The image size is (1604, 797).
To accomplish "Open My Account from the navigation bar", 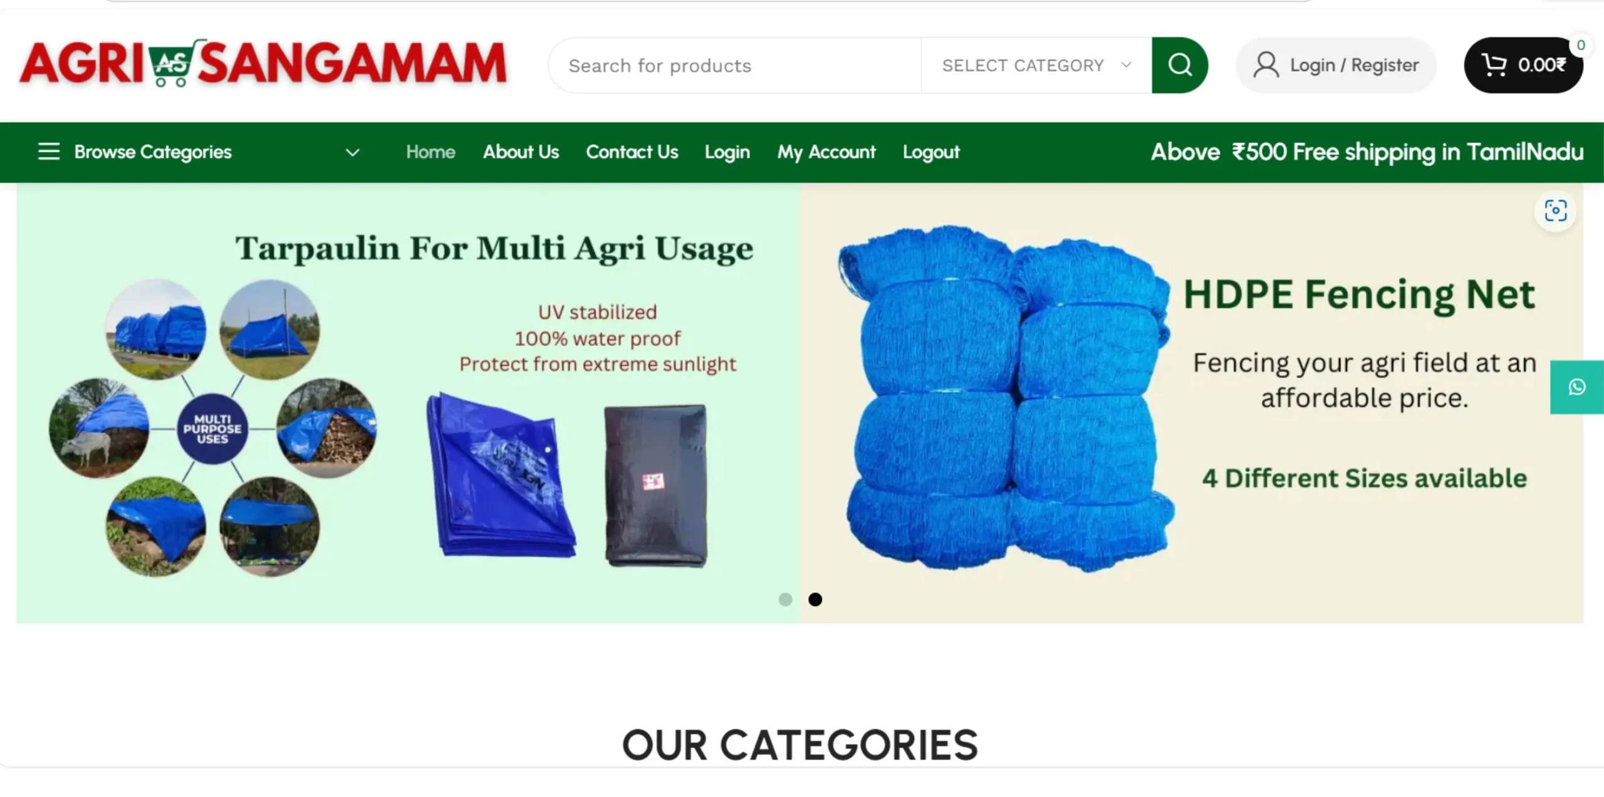I will coord(826,152).
